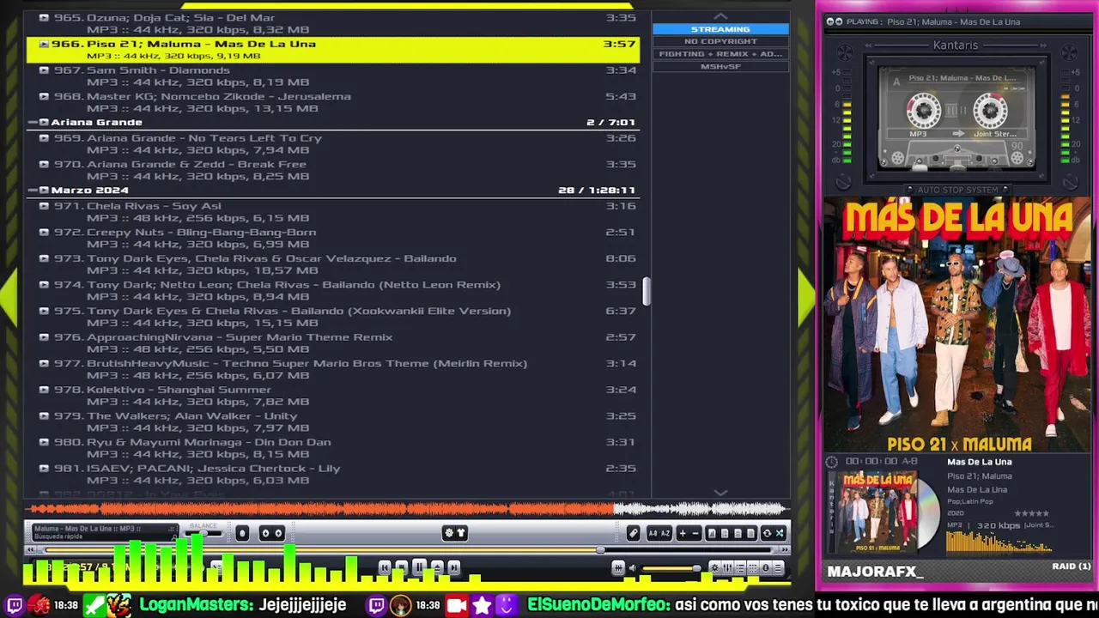Click the RAID (1) label
Viewport: 1099px width, 618px height.
pyautogui.click(x=1072, y=566)
